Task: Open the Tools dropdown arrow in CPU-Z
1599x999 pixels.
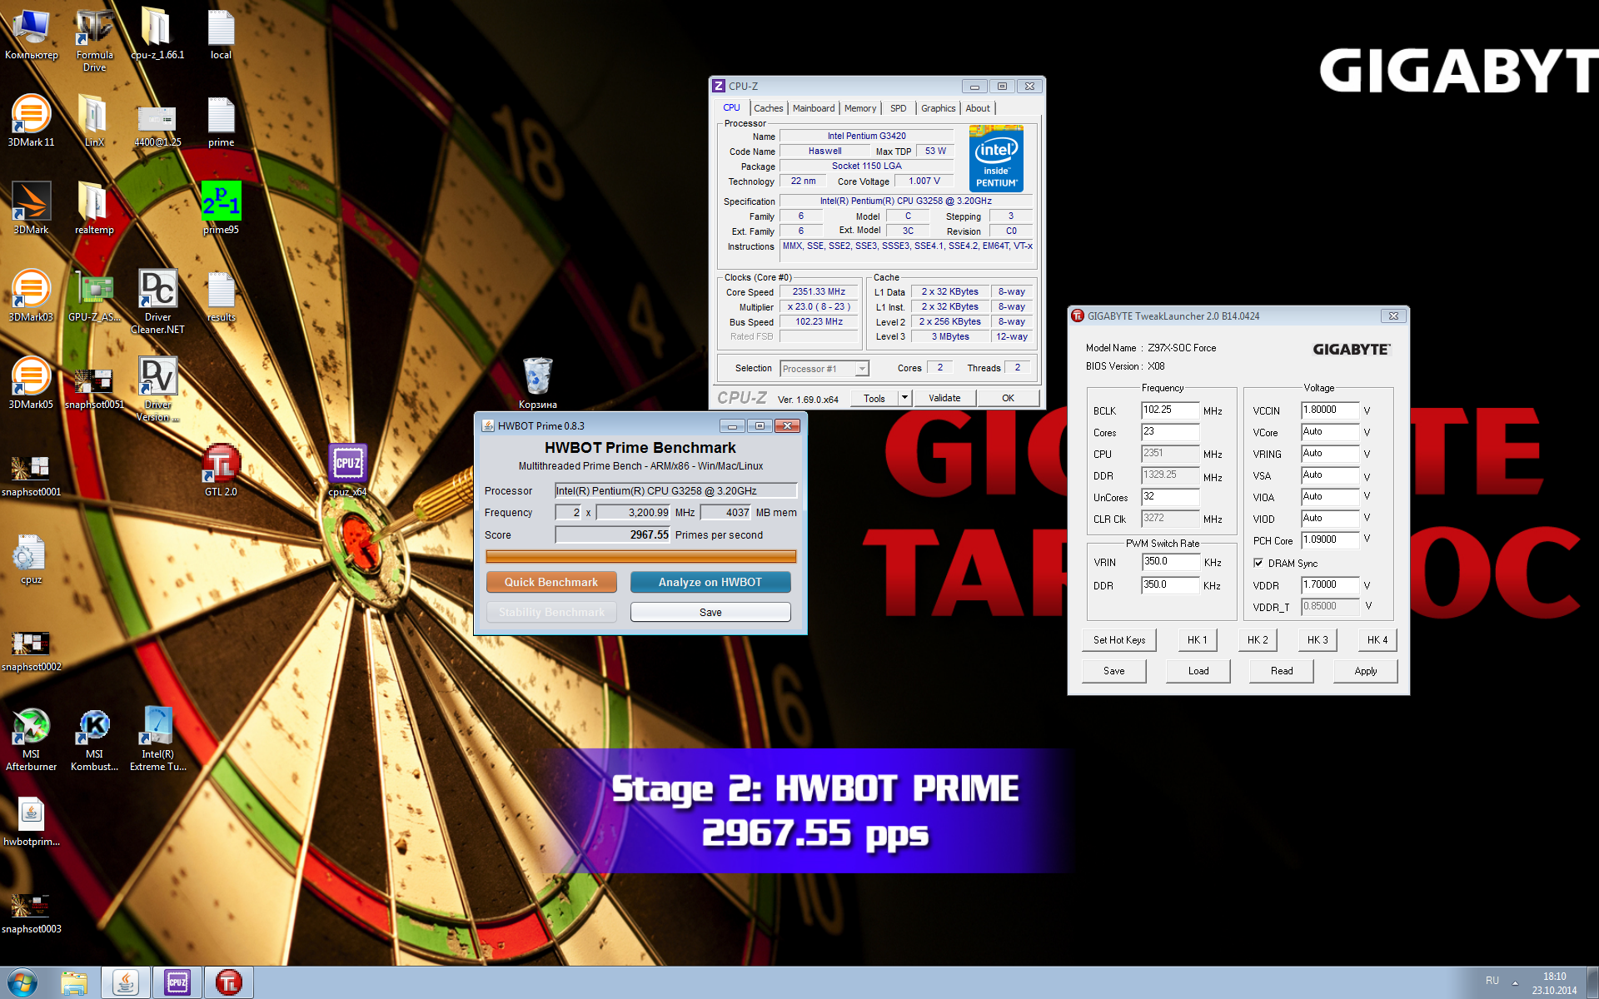Action: point(904,398)
